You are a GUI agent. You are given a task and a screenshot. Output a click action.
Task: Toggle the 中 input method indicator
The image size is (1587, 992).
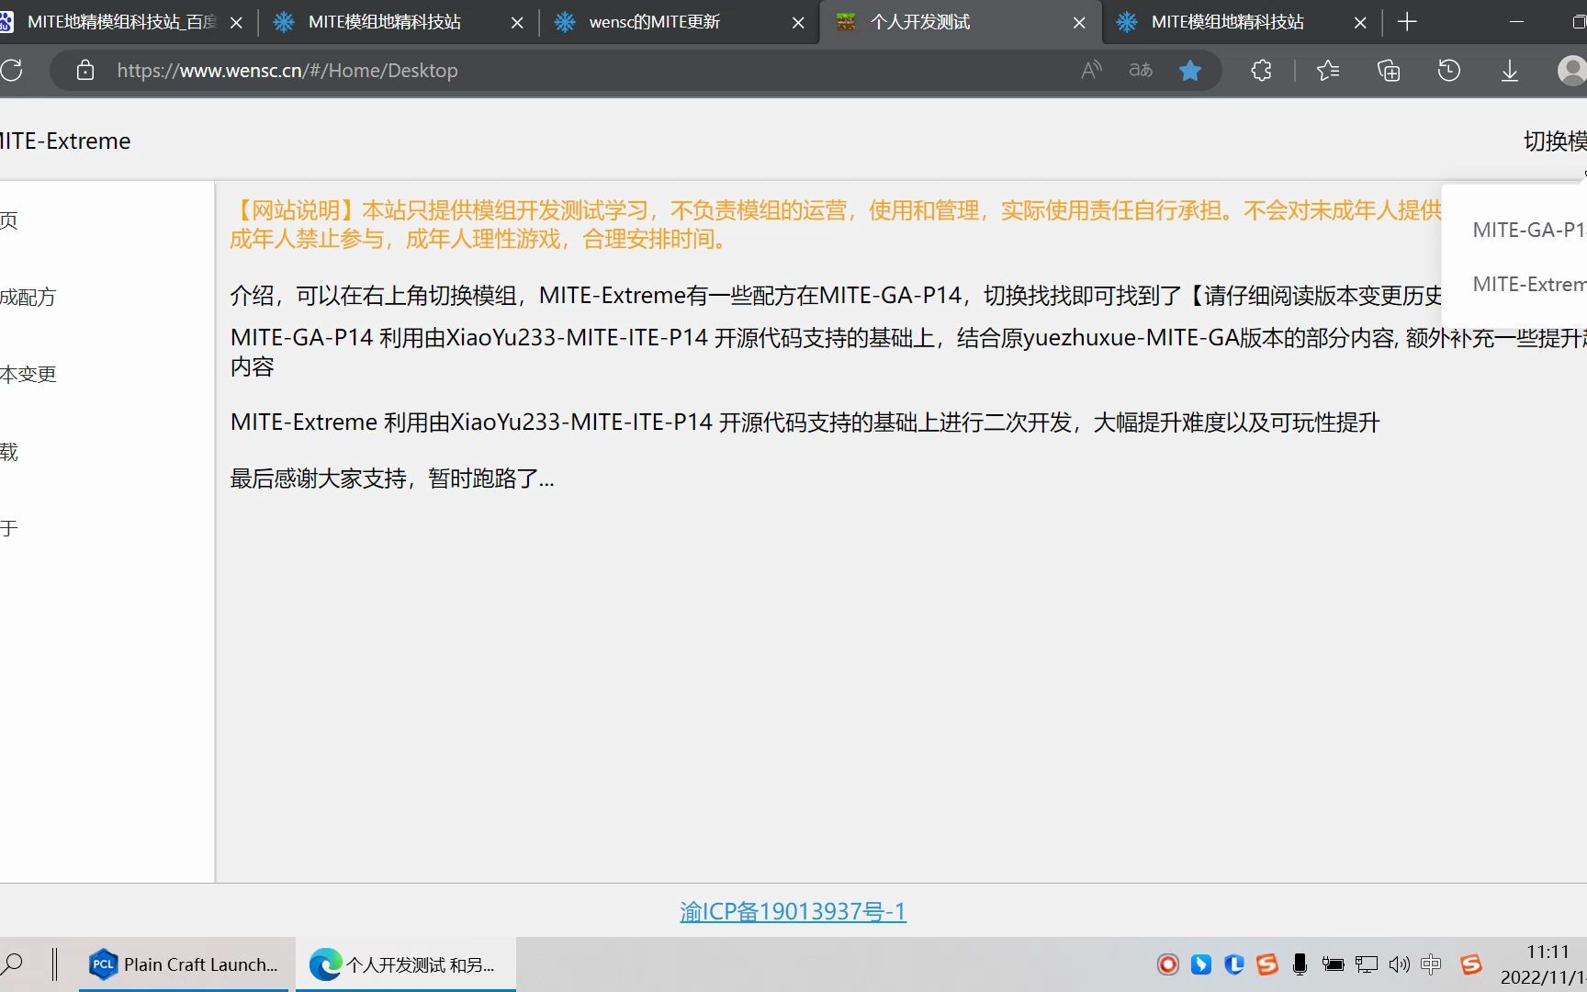click(1430, 964)
